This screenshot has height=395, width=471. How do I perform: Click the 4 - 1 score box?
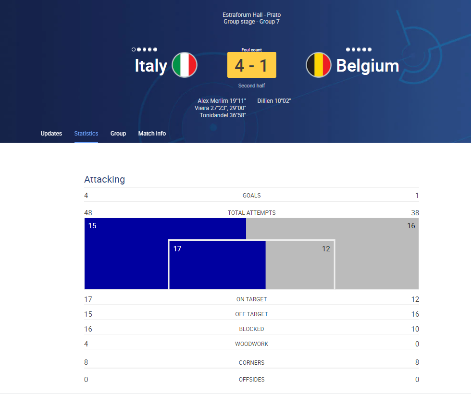pyautogui.click(x=252, y=65)
